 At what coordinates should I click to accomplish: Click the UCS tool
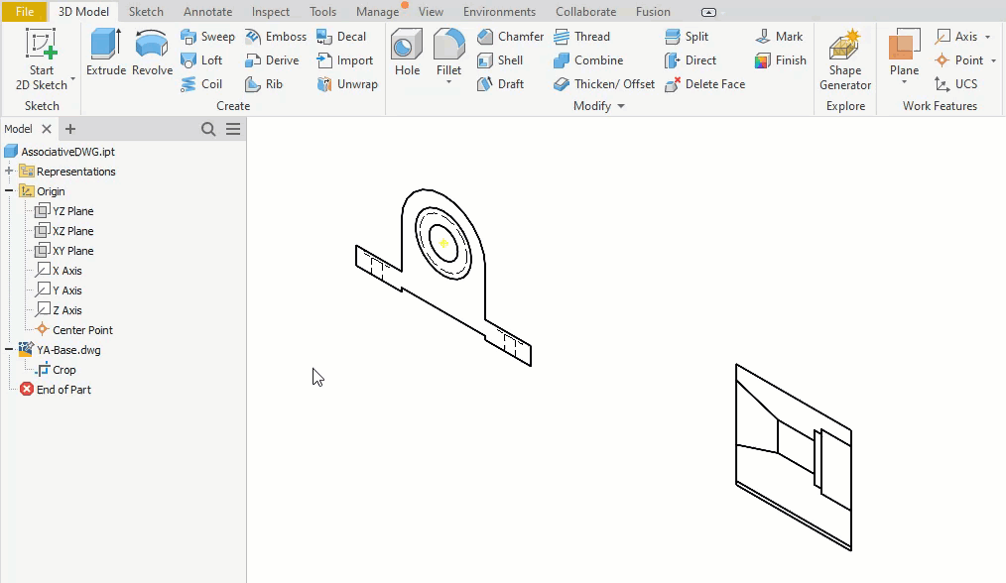tap(956, 84)
